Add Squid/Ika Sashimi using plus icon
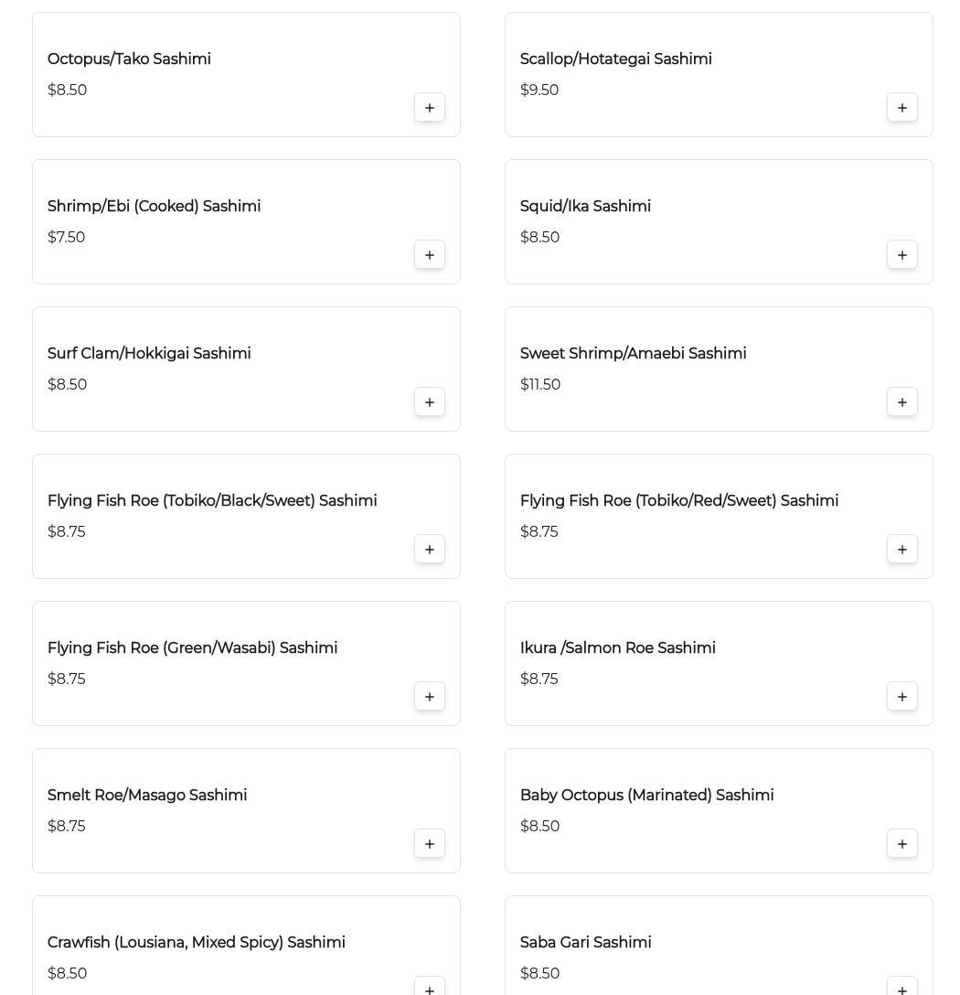The width and height of the screenshot is (960, 995). tap(902, 255)
